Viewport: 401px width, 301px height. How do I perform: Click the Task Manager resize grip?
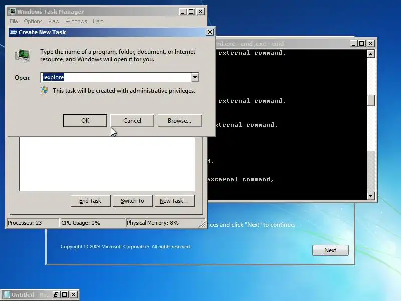coord(203,224)
